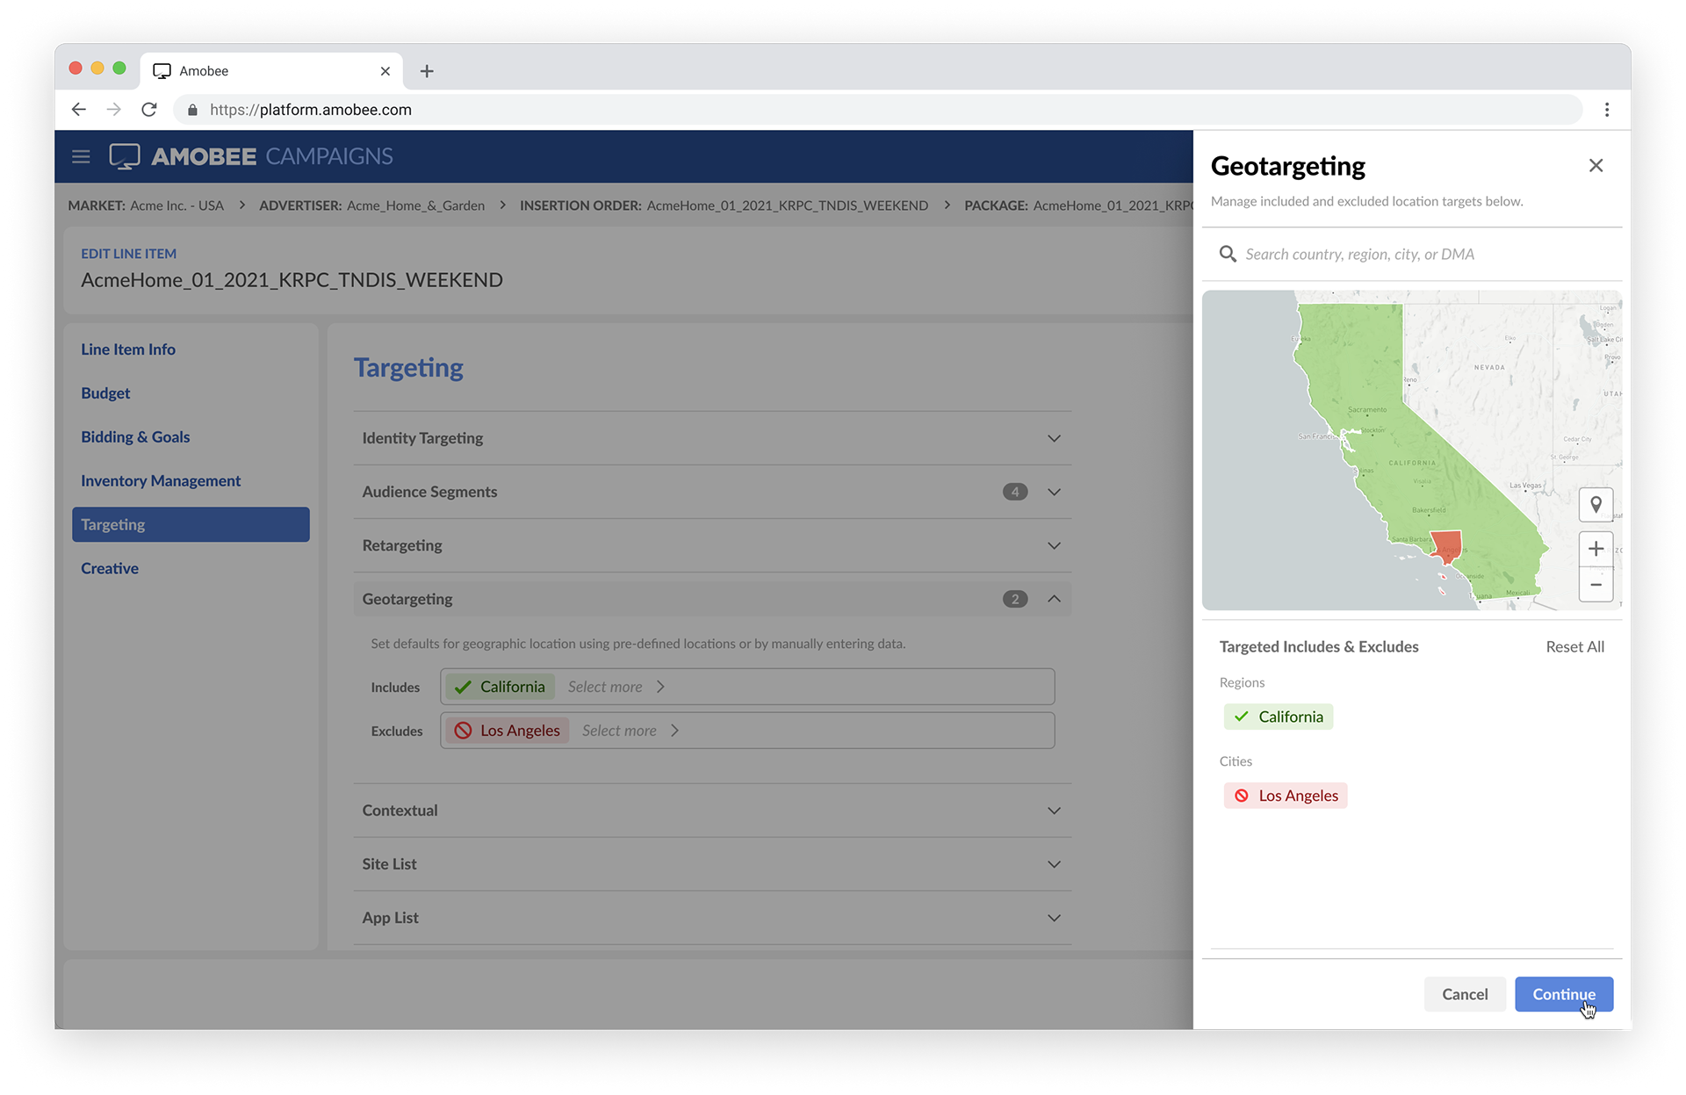Click the Audience Segments count badge 4

pyautogui.click(x=1015, y=492)
